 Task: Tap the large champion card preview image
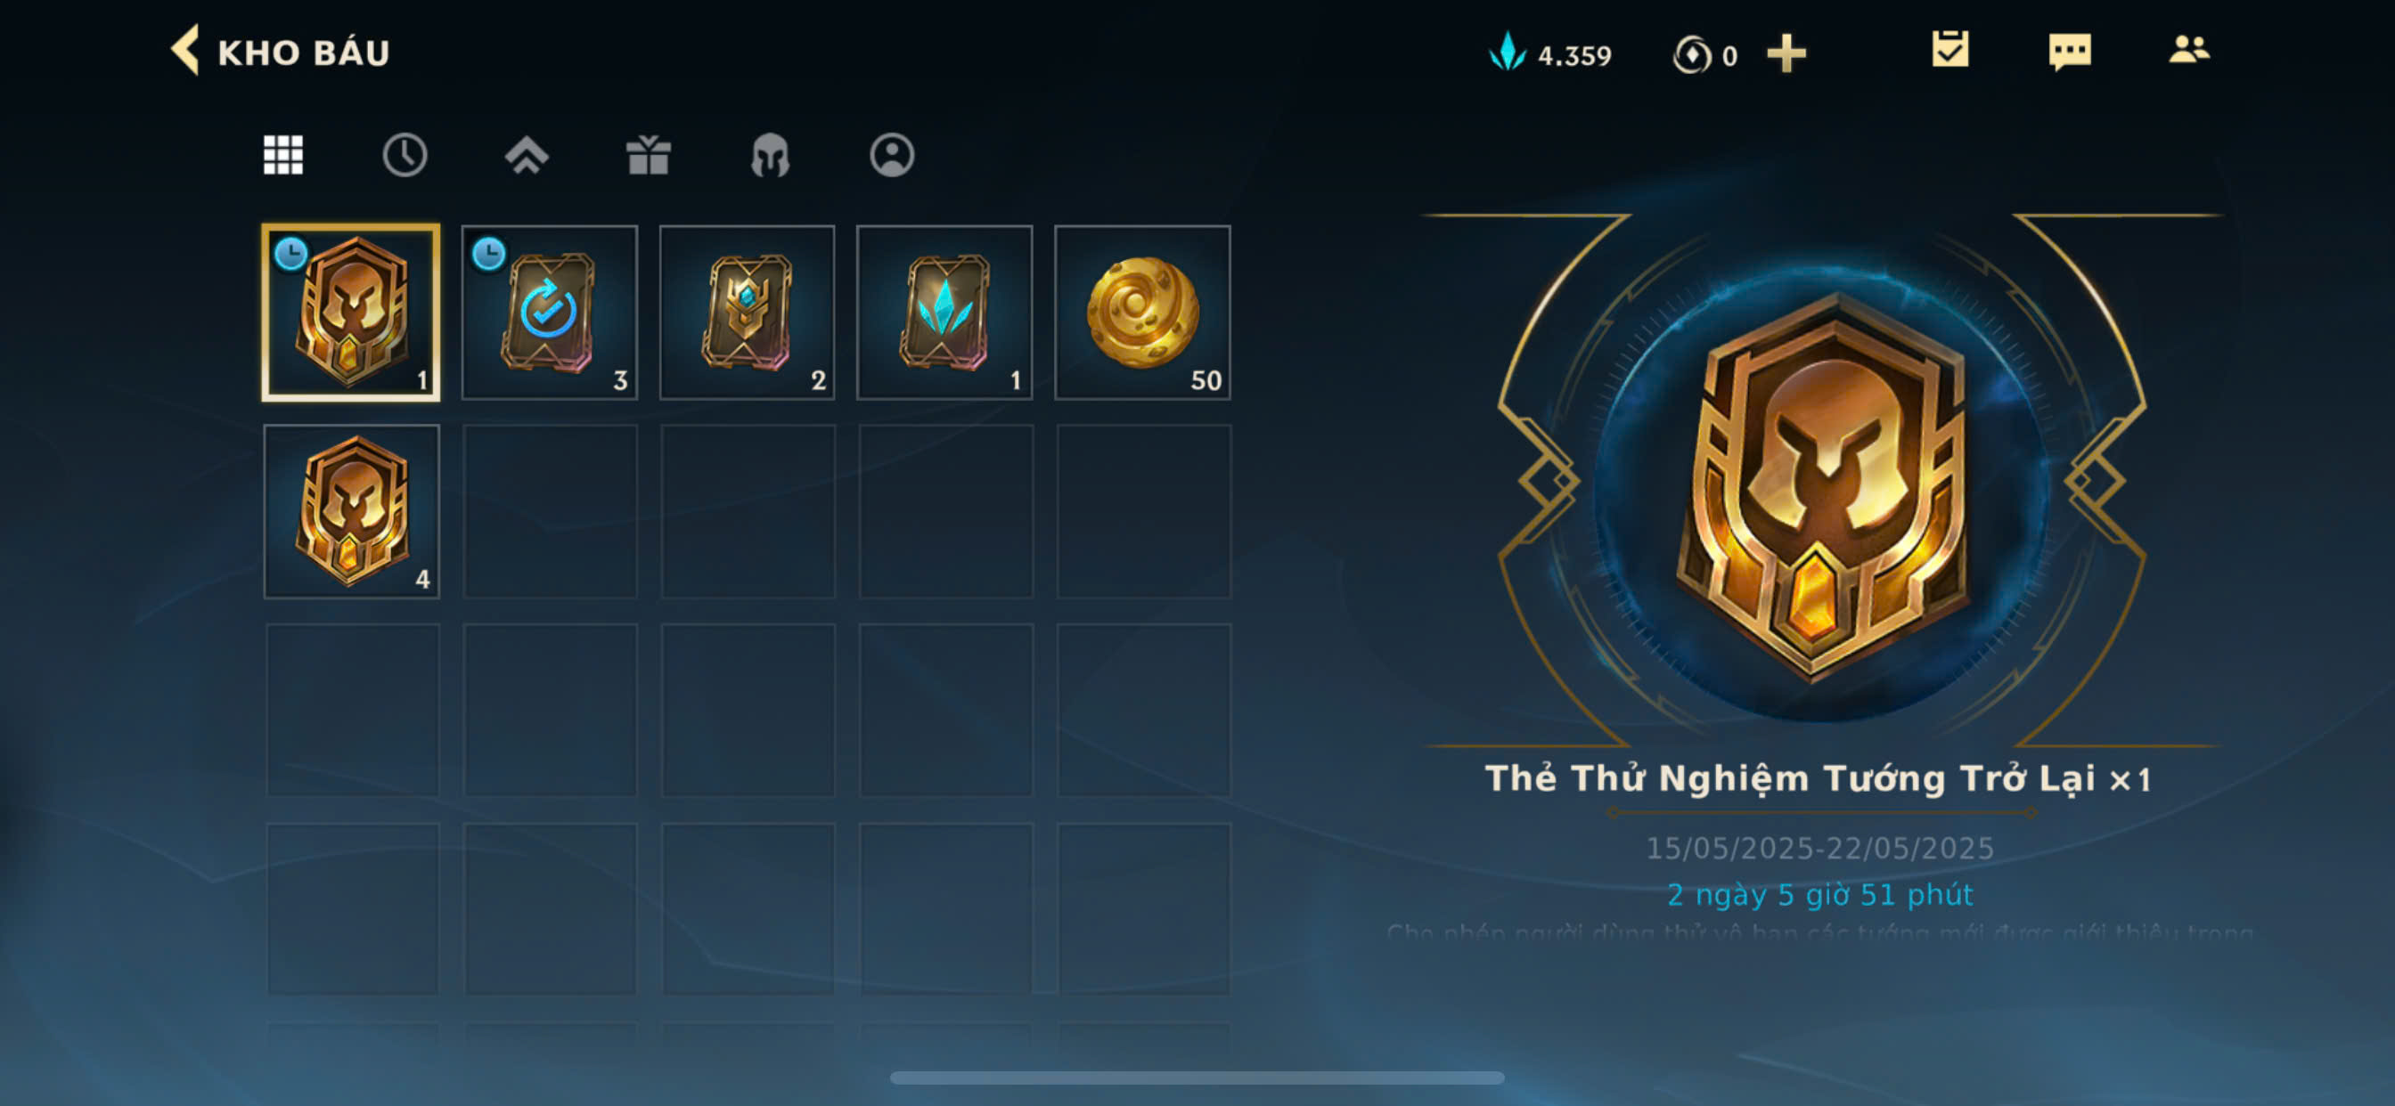pyautogui.click(x=1820, y=484)
